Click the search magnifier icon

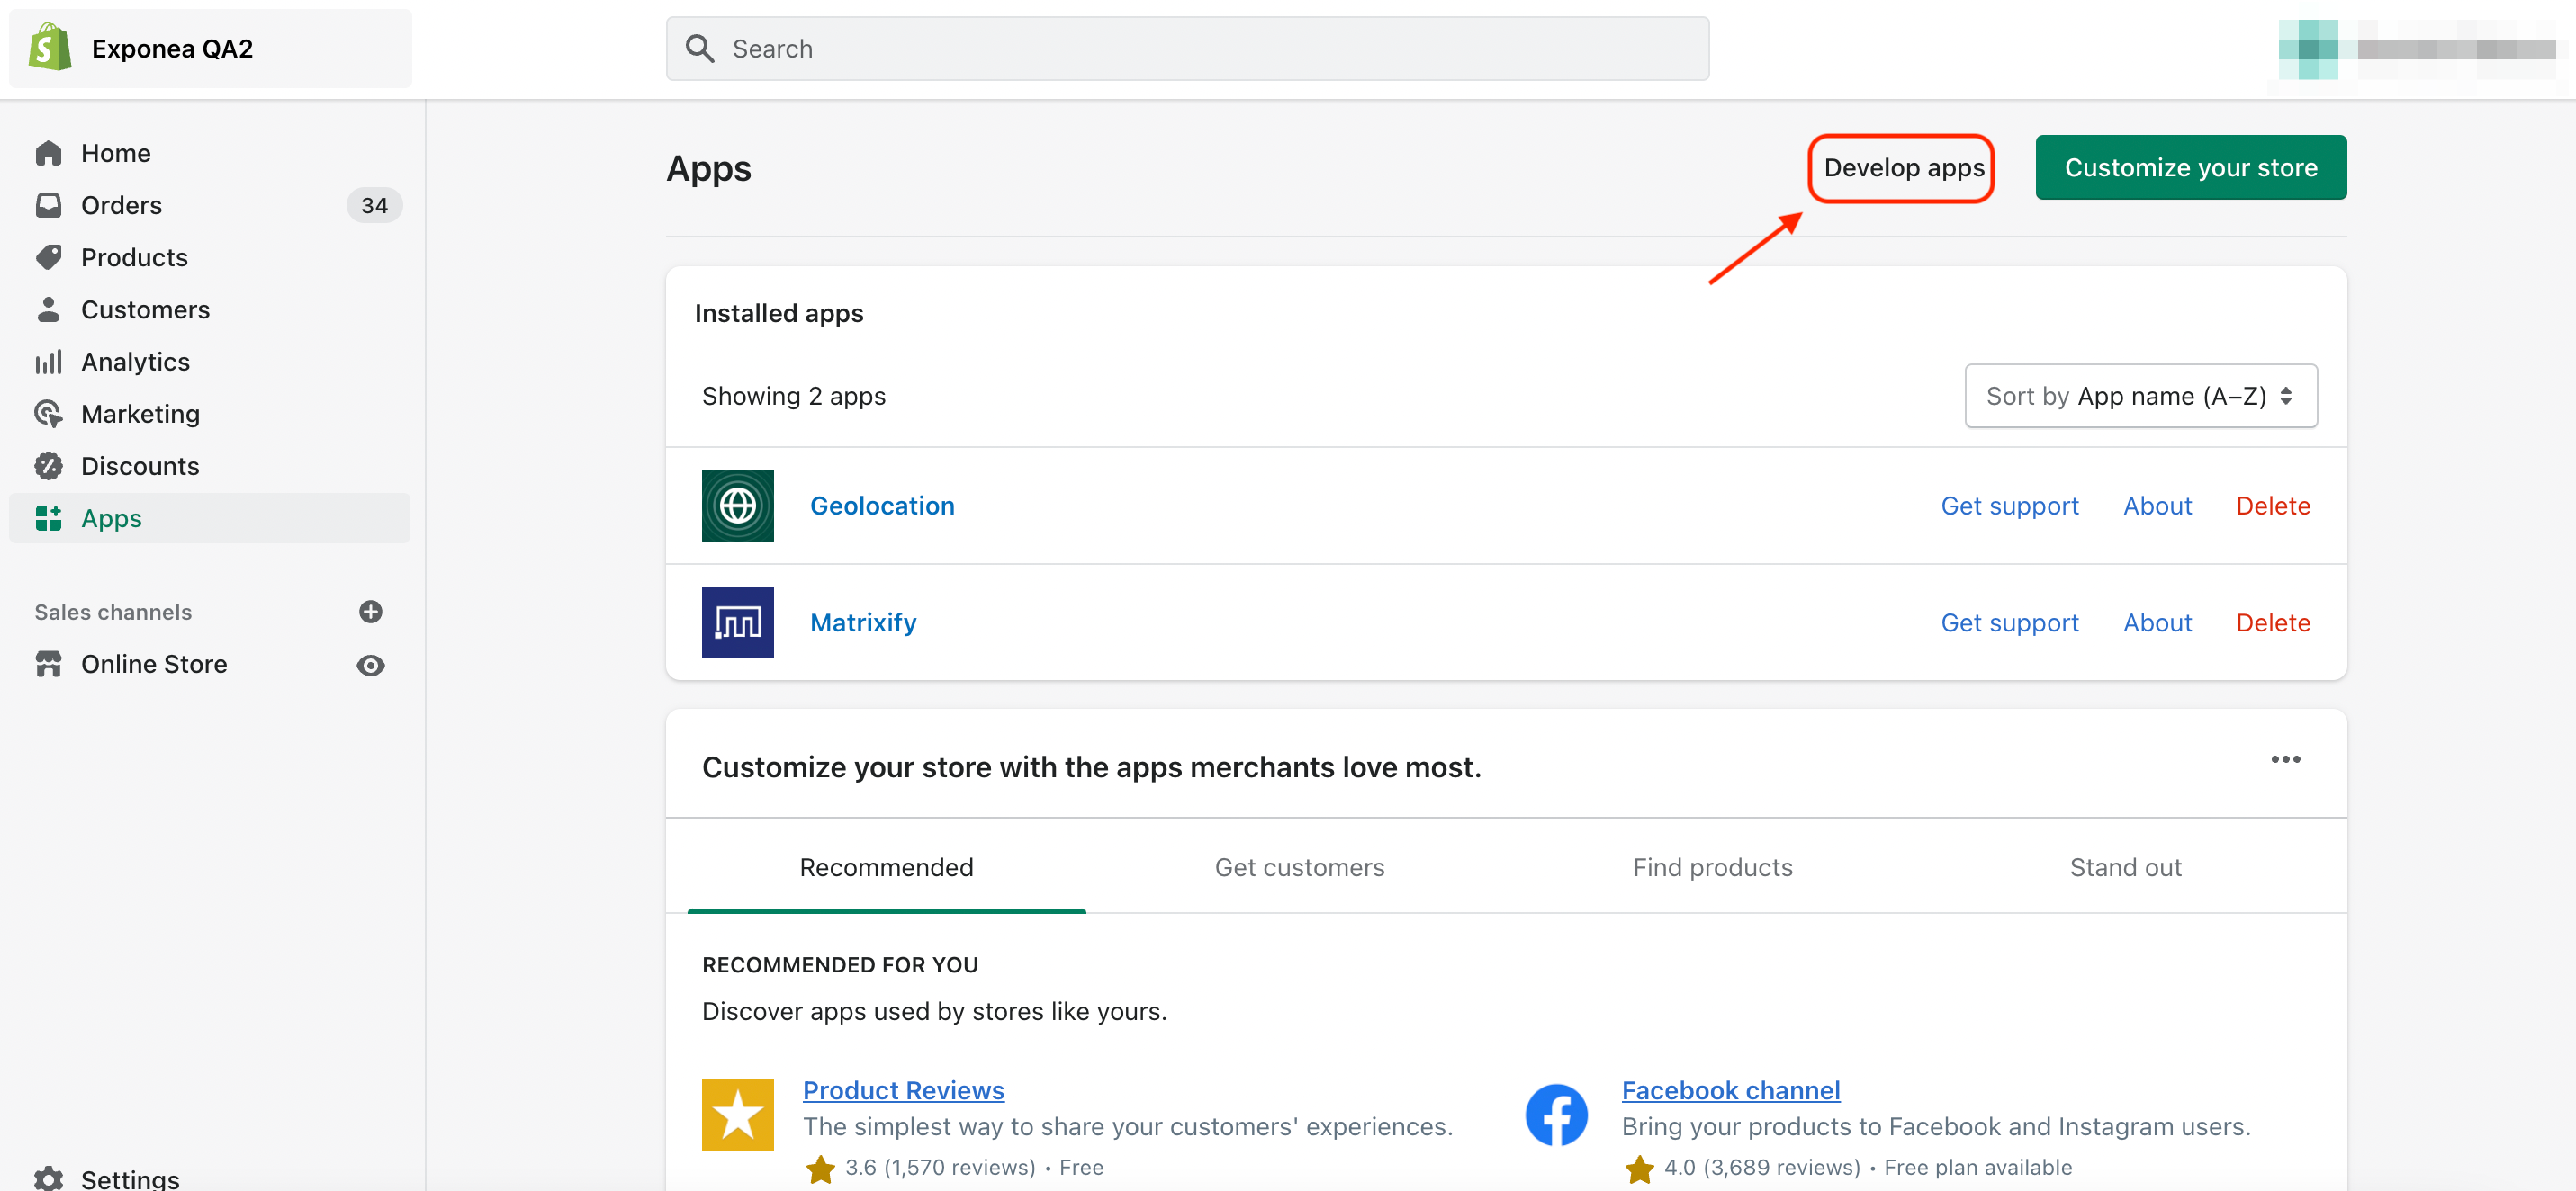pos(699,48)
